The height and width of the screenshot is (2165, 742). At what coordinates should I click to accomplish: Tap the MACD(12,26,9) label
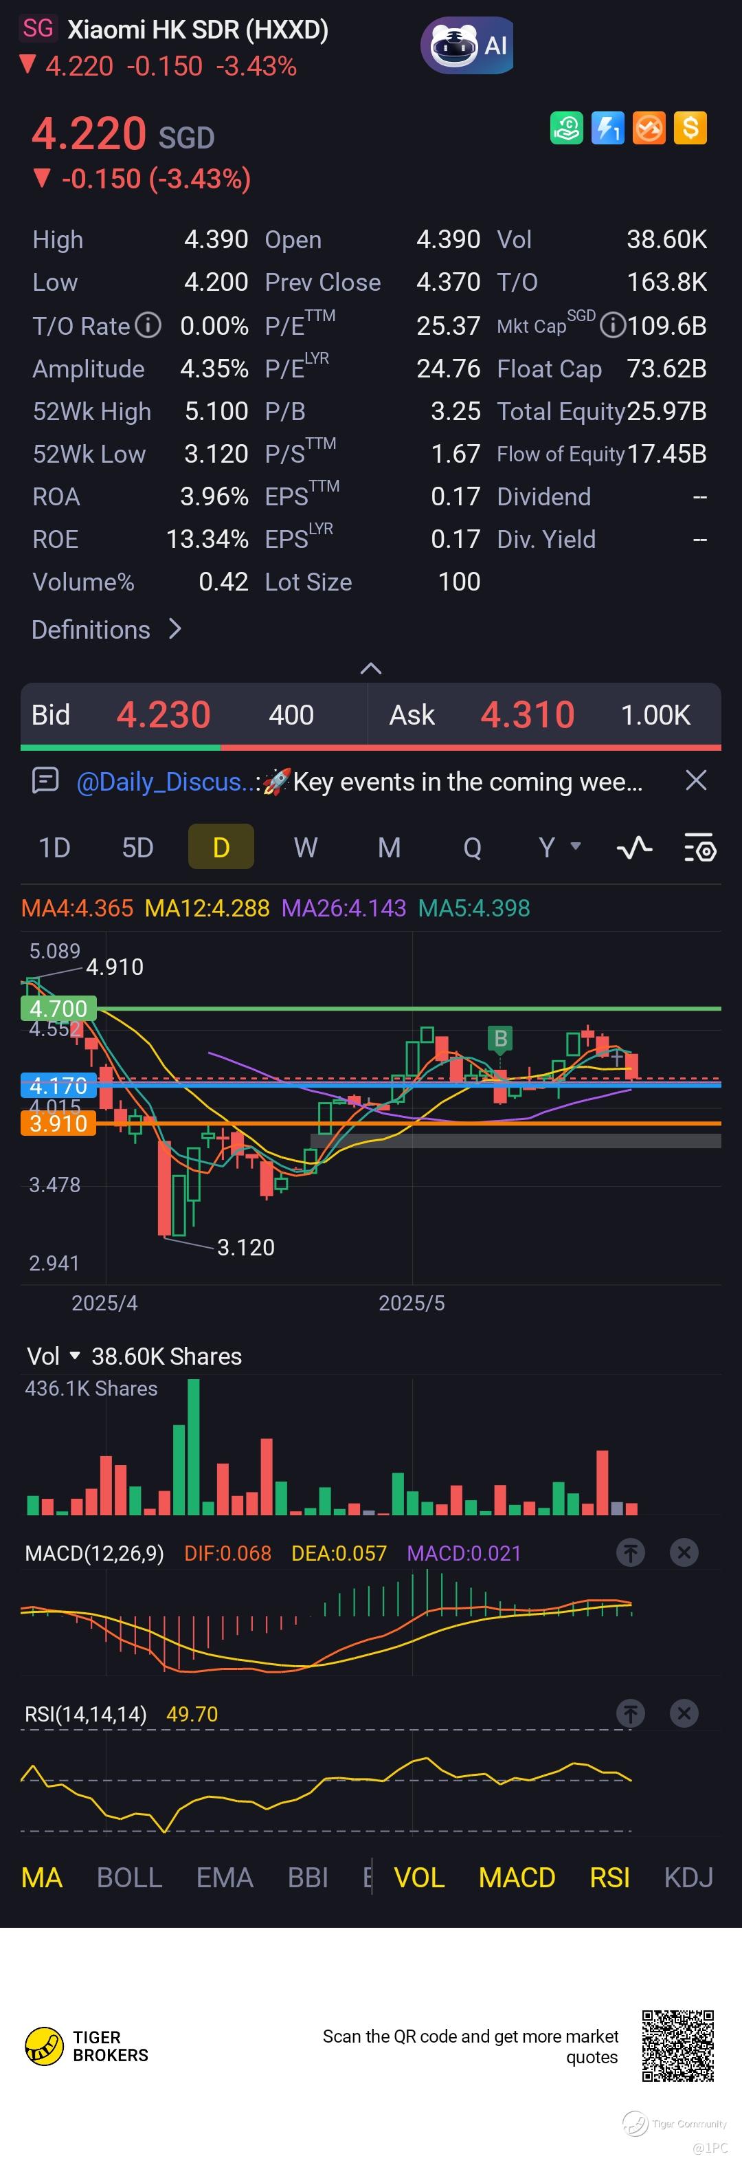click(x=95, y=1553)
